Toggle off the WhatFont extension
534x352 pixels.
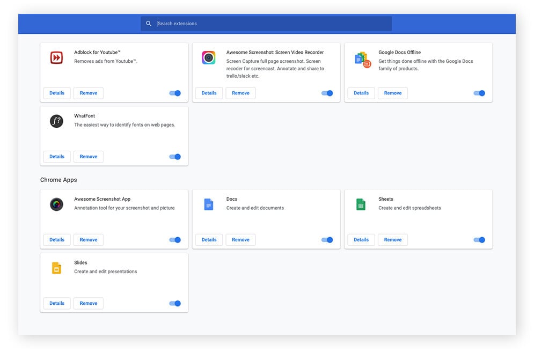click(174, 156)
